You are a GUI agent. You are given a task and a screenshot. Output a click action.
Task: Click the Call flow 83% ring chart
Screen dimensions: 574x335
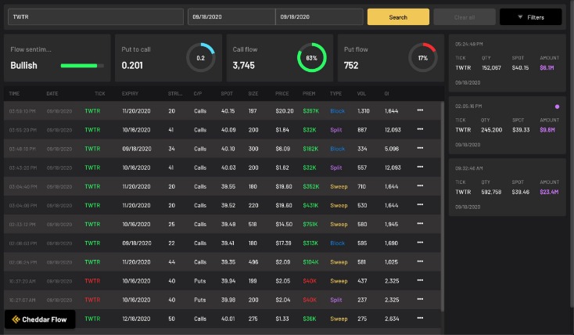pos(312,58)
